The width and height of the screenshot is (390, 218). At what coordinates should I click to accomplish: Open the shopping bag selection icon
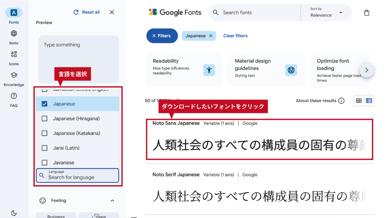click(367, 13)
